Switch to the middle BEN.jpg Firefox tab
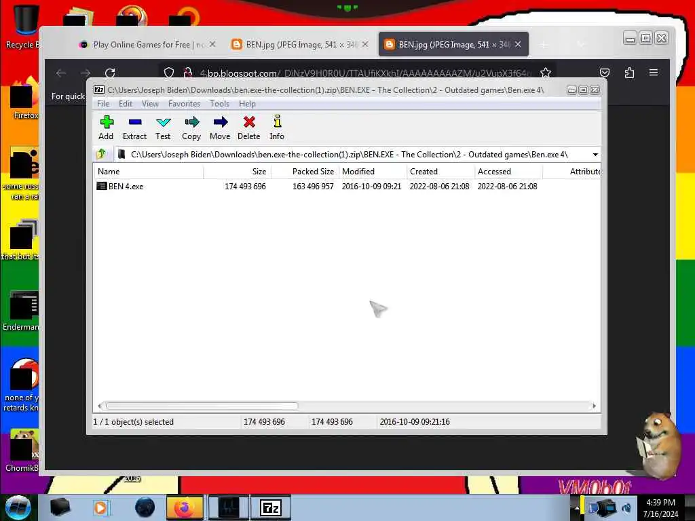The width and height of the screenshot is (695, 521). coord(299,45)
